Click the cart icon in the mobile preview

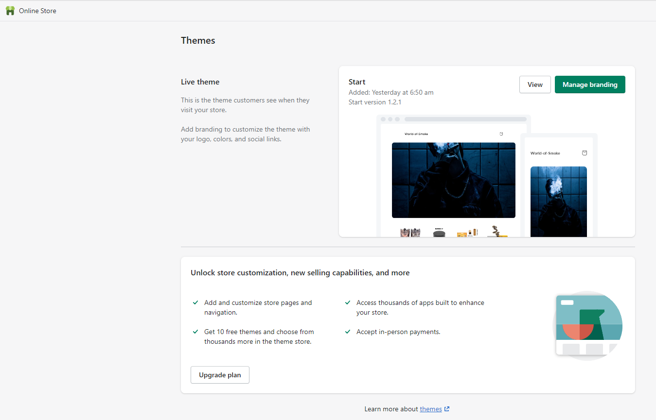pyautogui.click(x=585, y=153)
